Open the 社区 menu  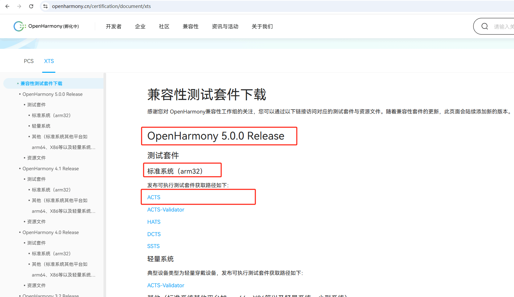tap(164, 27)
